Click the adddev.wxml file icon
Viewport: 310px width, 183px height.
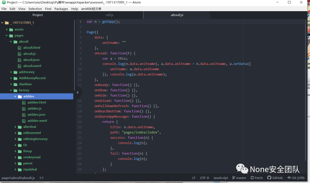coord(24,121)
